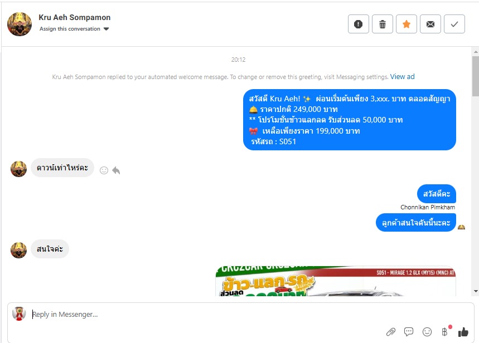Expand the Assign this conversation dropdown arrow
Viewport: 479px width, 343px height.
[x=106, y=29]
